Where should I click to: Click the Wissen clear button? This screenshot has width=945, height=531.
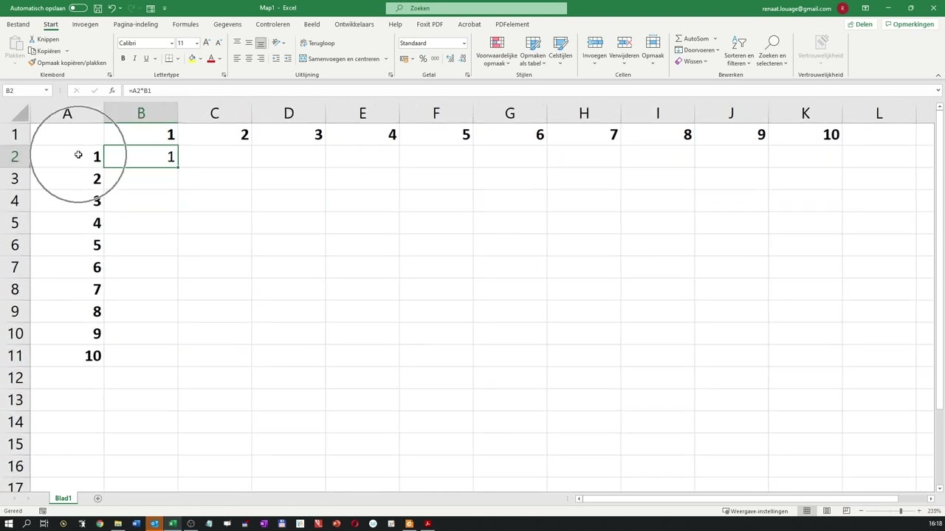point(690,61)
